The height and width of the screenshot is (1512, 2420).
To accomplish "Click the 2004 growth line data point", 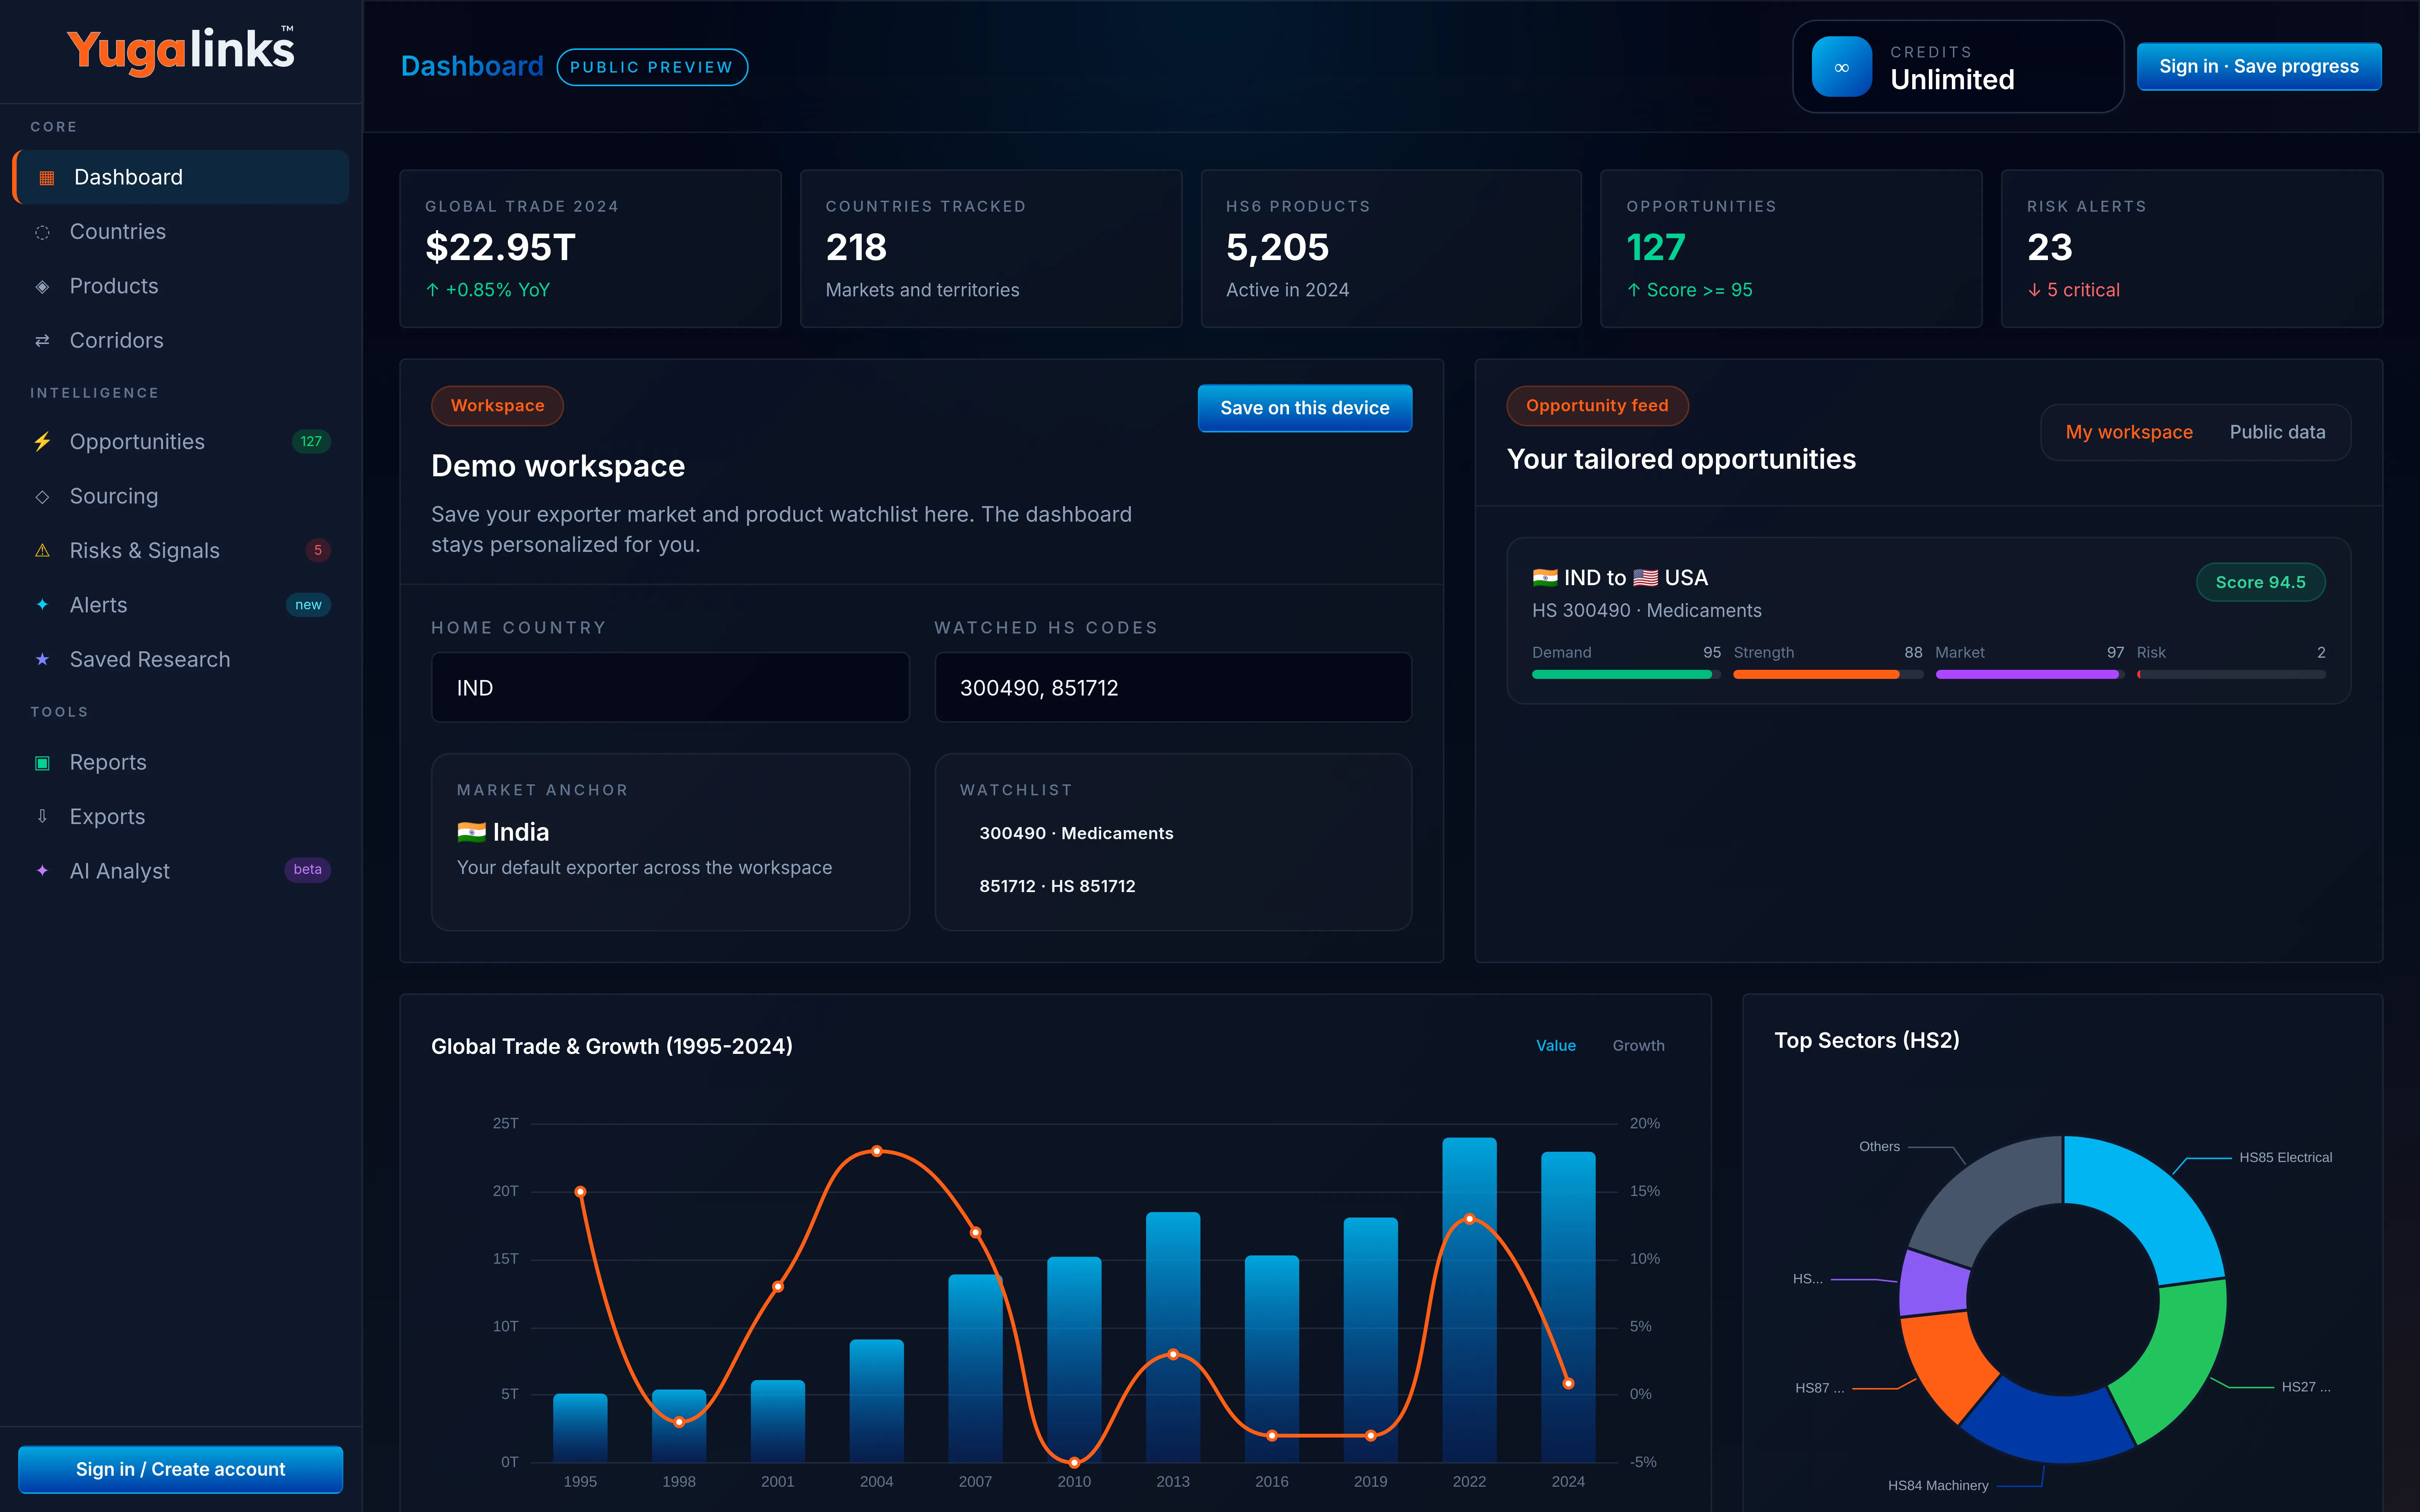I will (877, 1151).
